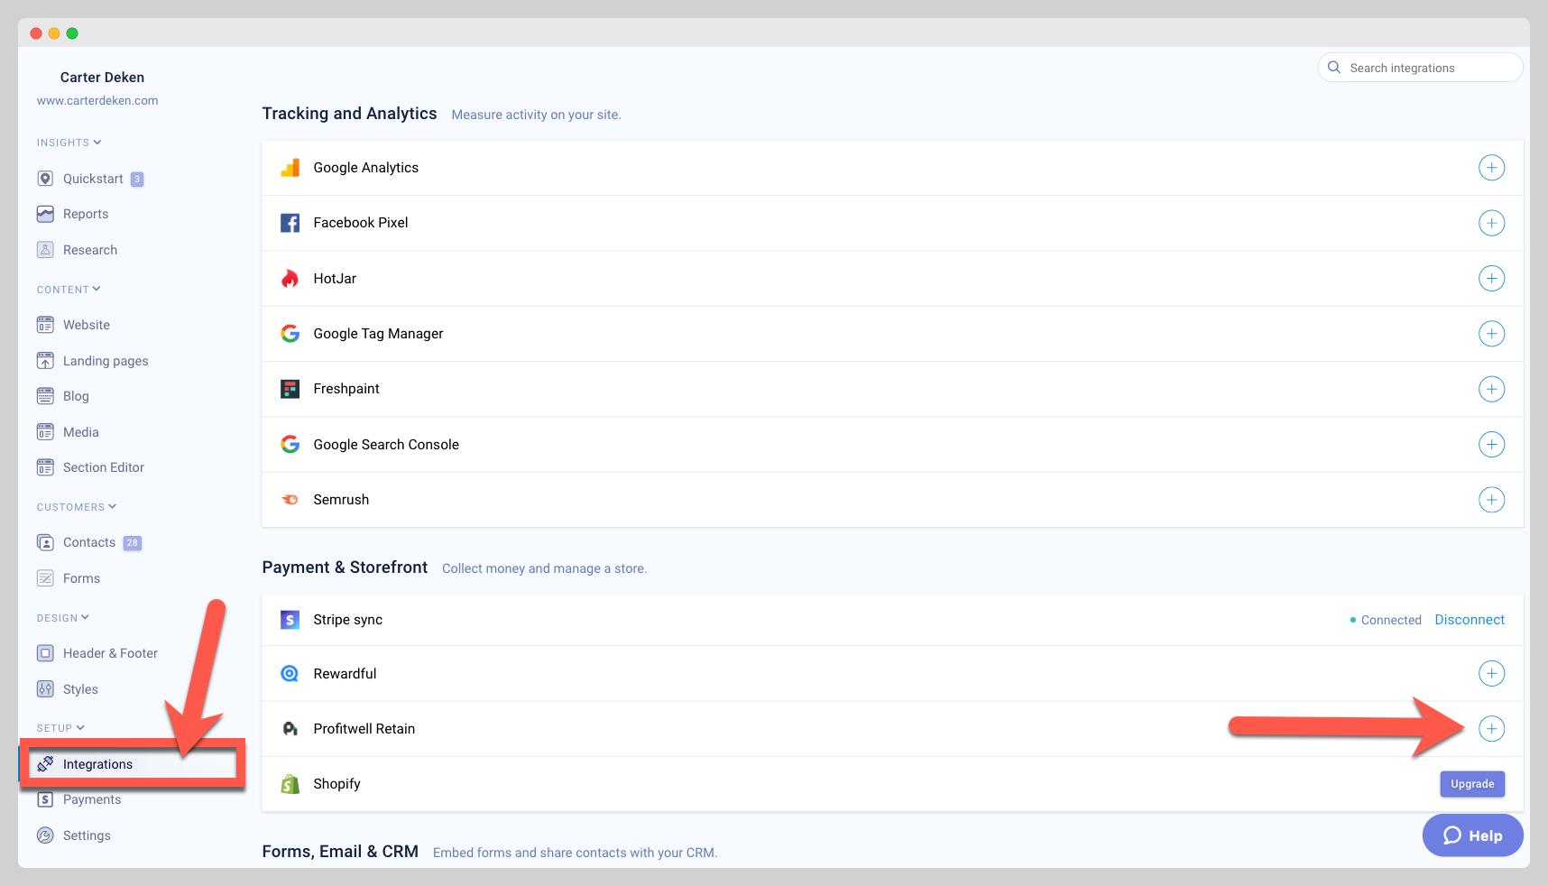Click the Section Editor icon
1548x886 pixels.
point(46,467)
